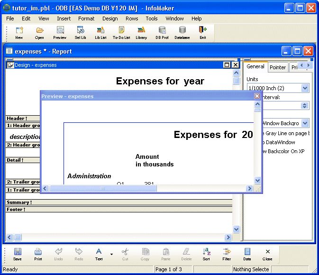Screen dimensions: 319x275
Task: Open the Insert menu
Action: coord(64,18)
